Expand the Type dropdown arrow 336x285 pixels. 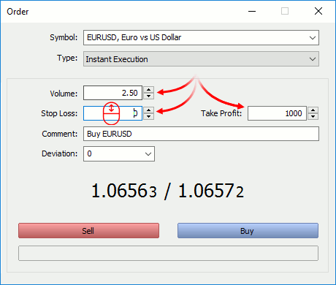click(x=313, y=59)
